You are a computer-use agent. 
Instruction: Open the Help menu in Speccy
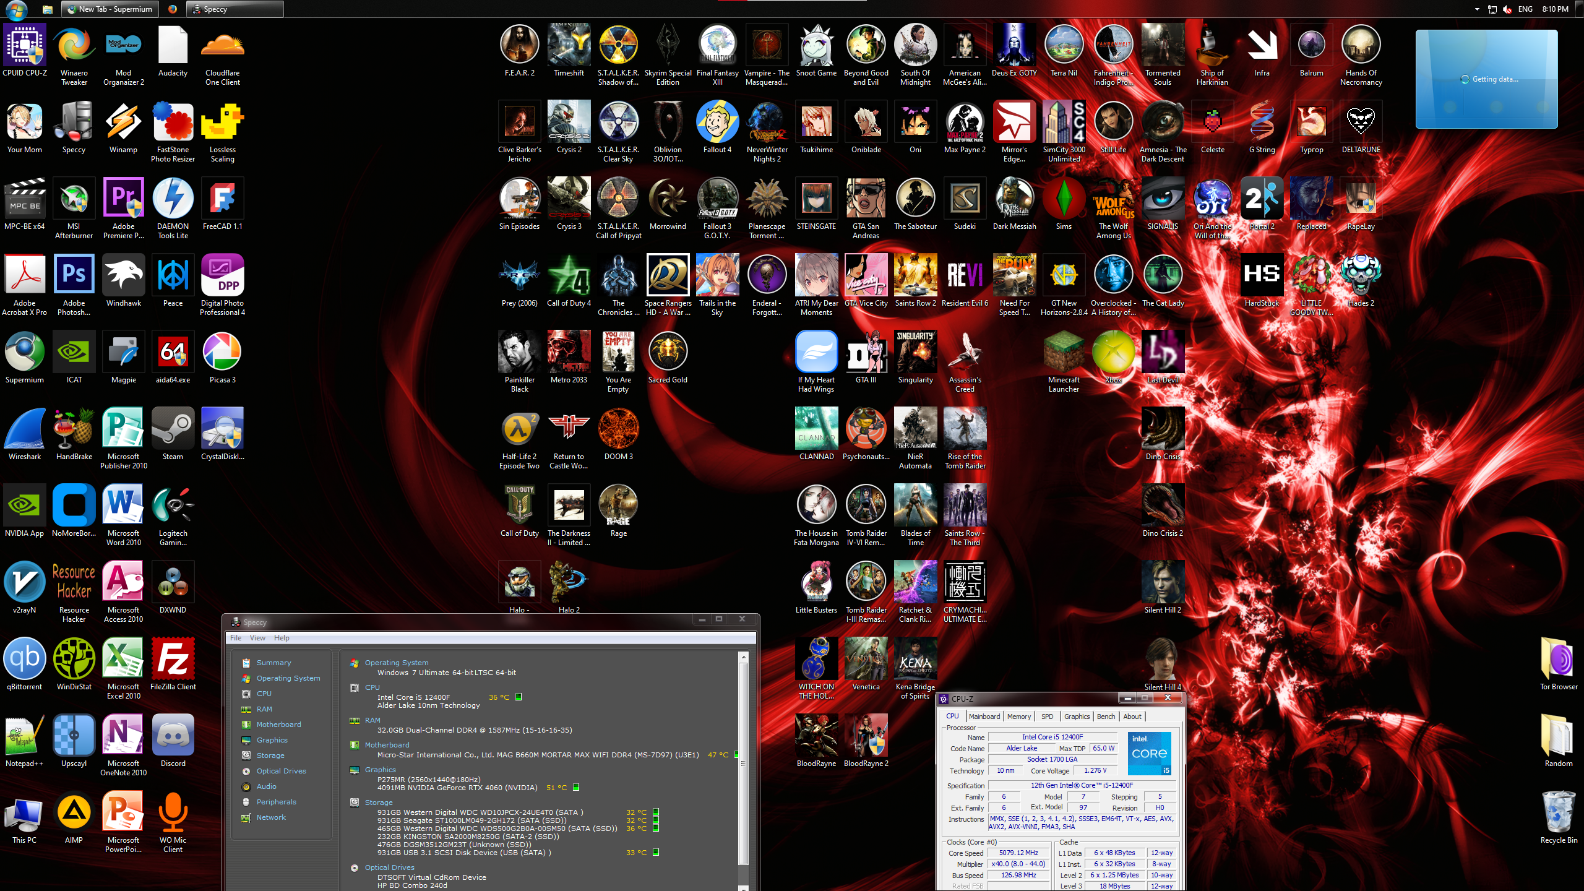[282, 638]
